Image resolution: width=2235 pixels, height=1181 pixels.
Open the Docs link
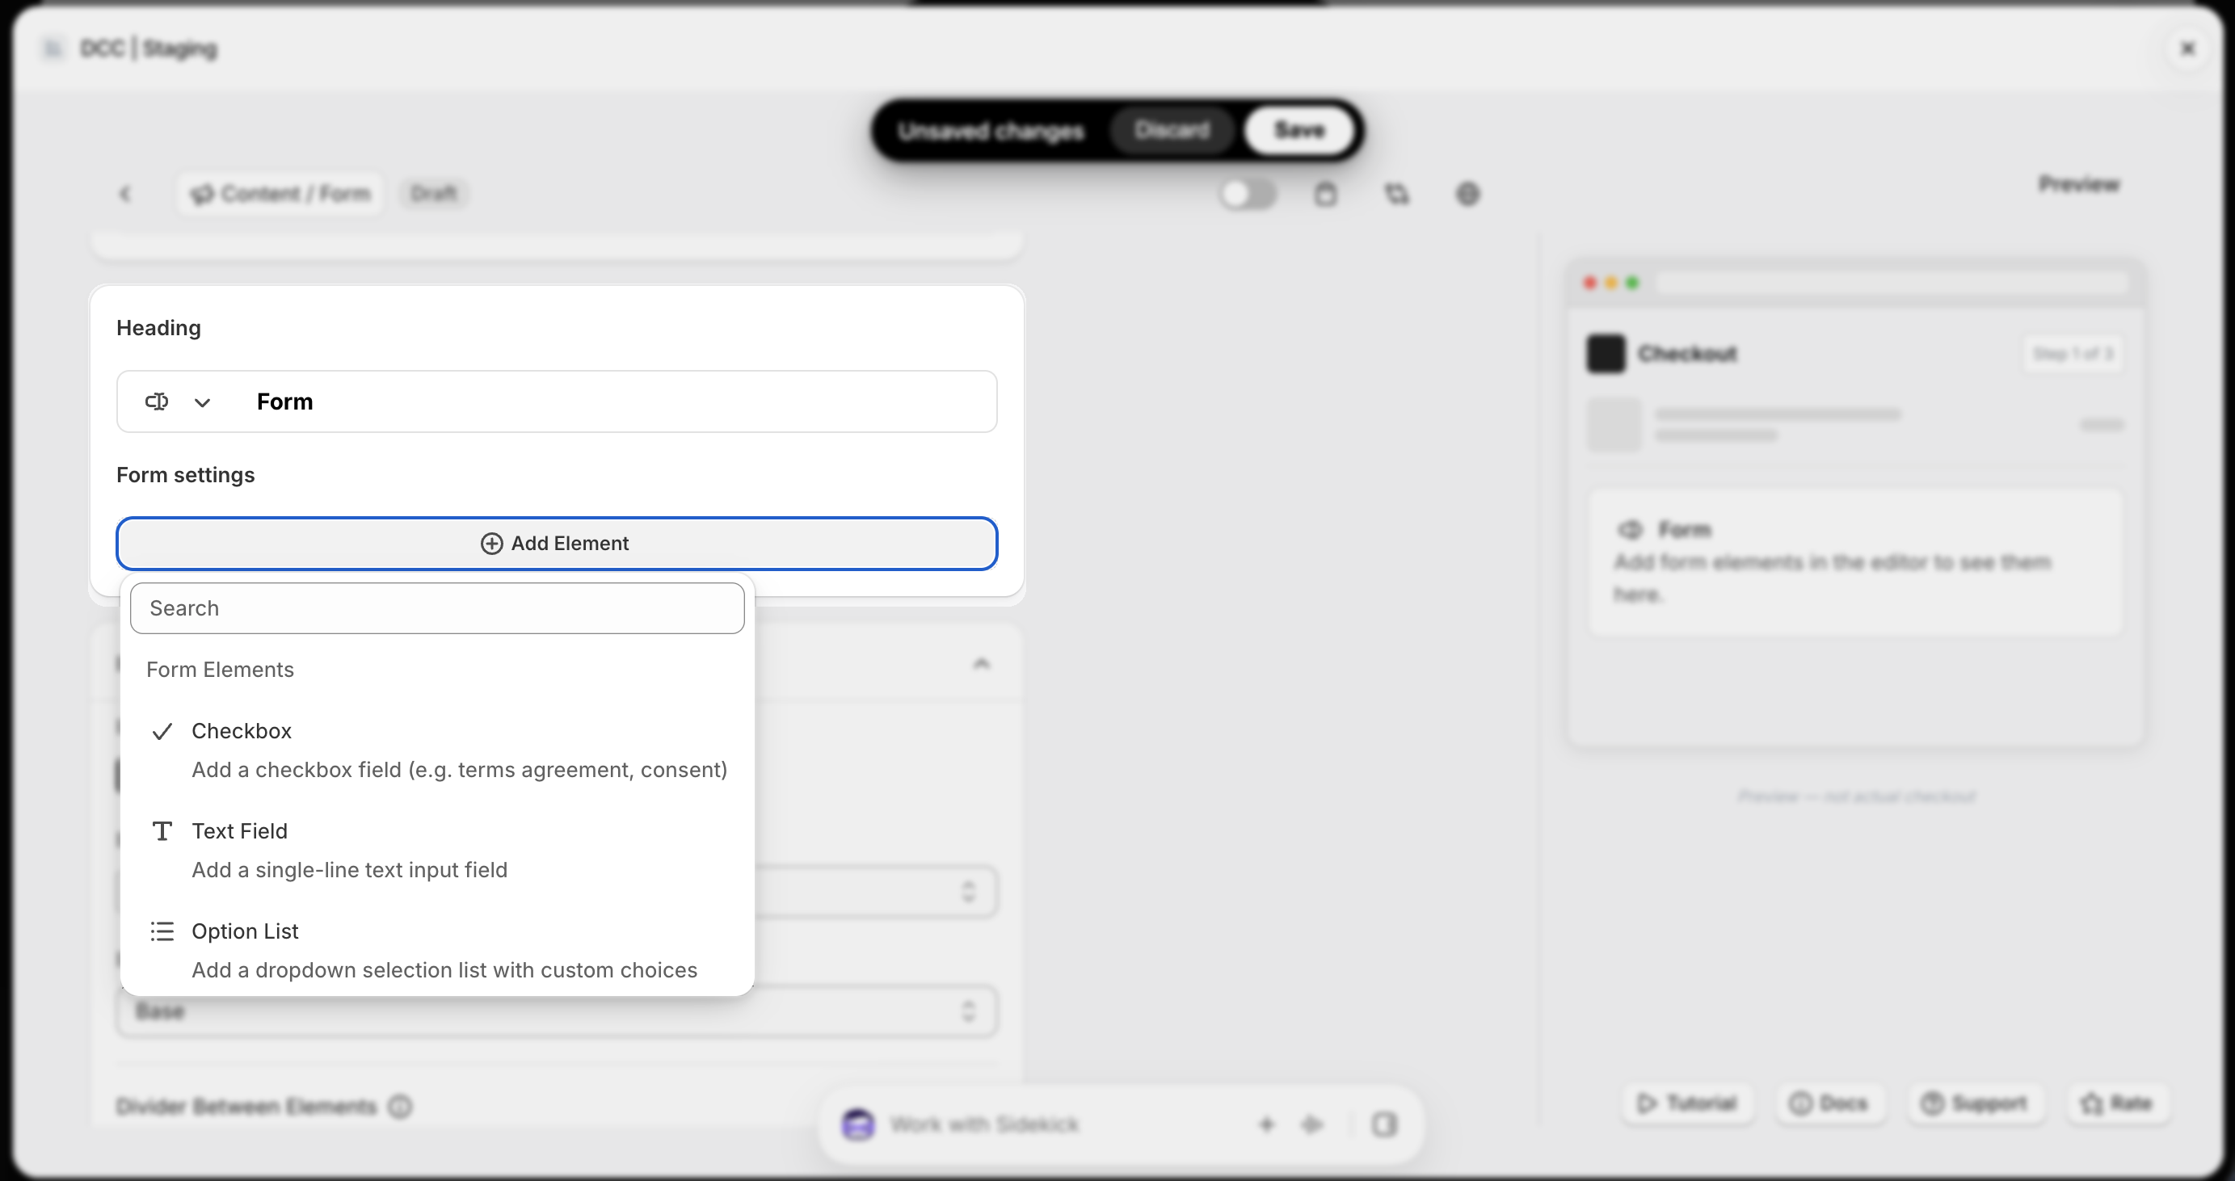click(x=1829, y=1103)
